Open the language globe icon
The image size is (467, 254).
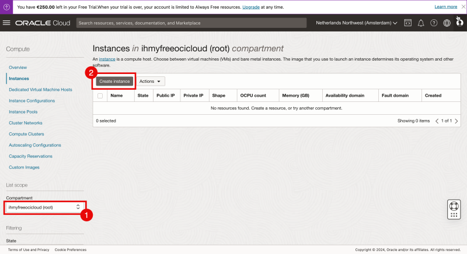447,23
